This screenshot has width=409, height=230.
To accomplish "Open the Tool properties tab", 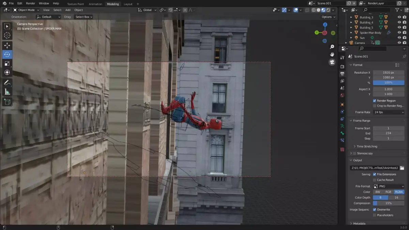I will point(342,57).
